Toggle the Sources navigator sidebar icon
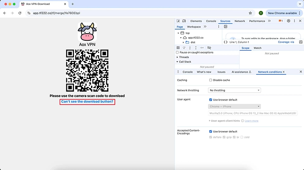This screenshot has height=170, width=304. [225, 27]
